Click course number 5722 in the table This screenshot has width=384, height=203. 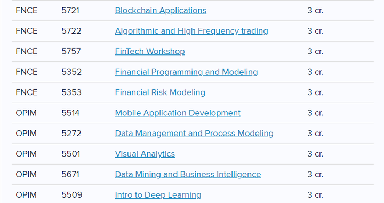71,31
